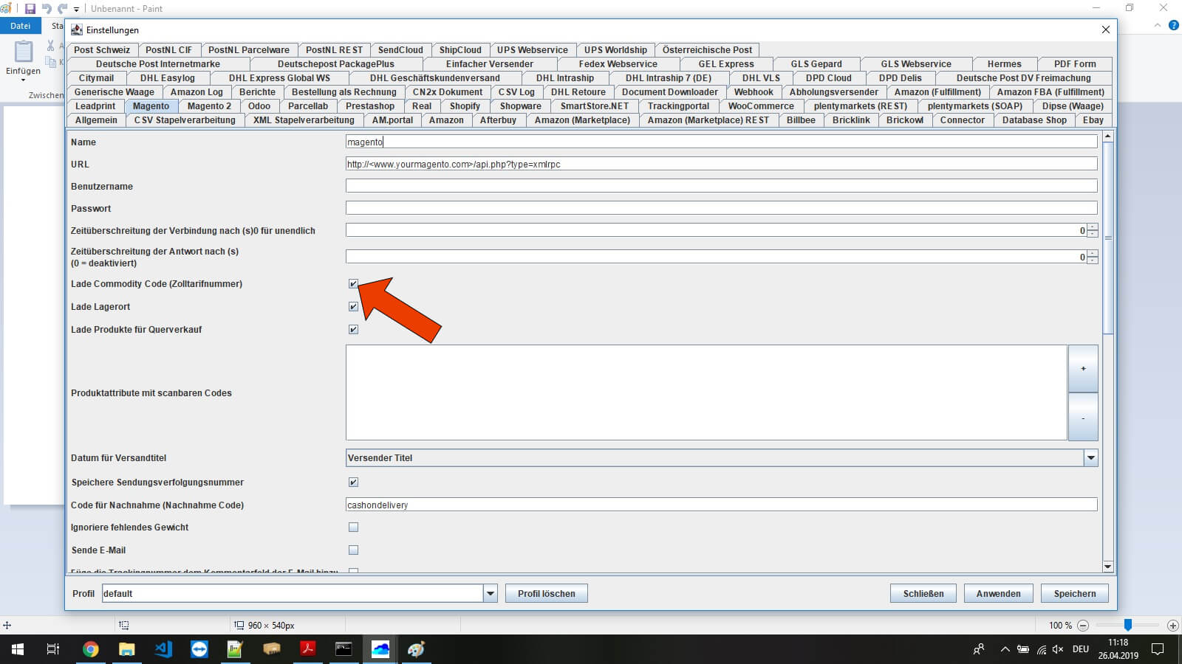Click the Einfügen clipboard icon in Paint

pyautogui.click(x=24, y=52)
